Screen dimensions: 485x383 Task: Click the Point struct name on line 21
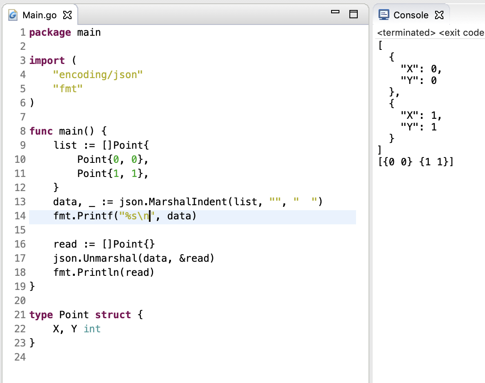(x=74, y=315)
